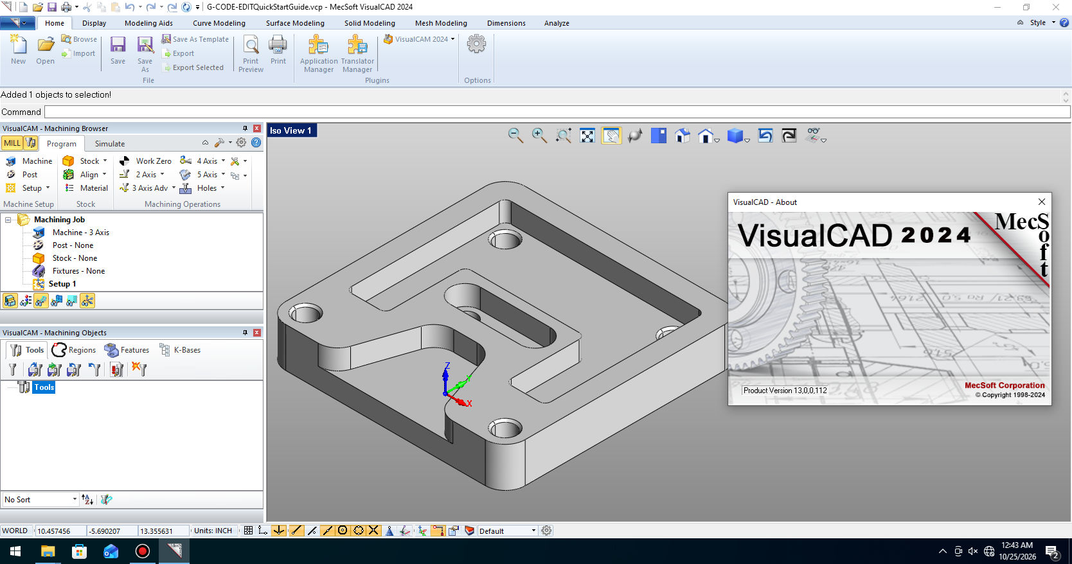Click the Browse button in ribbon
The height and width of the screenshot is (564, 1072).
79,39
